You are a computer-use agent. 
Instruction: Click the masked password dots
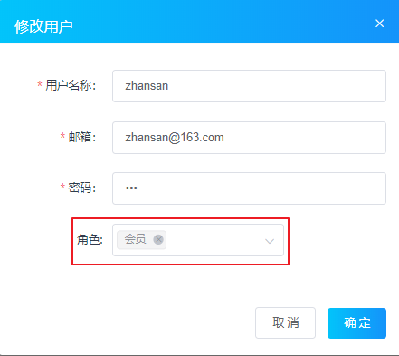point(131,188)
